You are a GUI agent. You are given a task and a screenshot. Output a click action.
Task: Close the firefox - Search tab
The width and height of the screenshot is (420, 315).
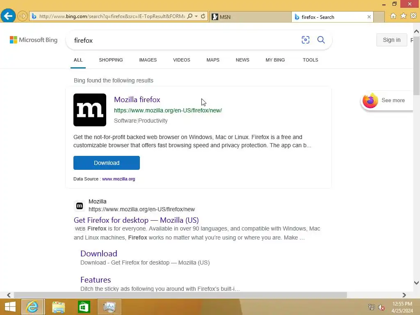pos(369,17)
